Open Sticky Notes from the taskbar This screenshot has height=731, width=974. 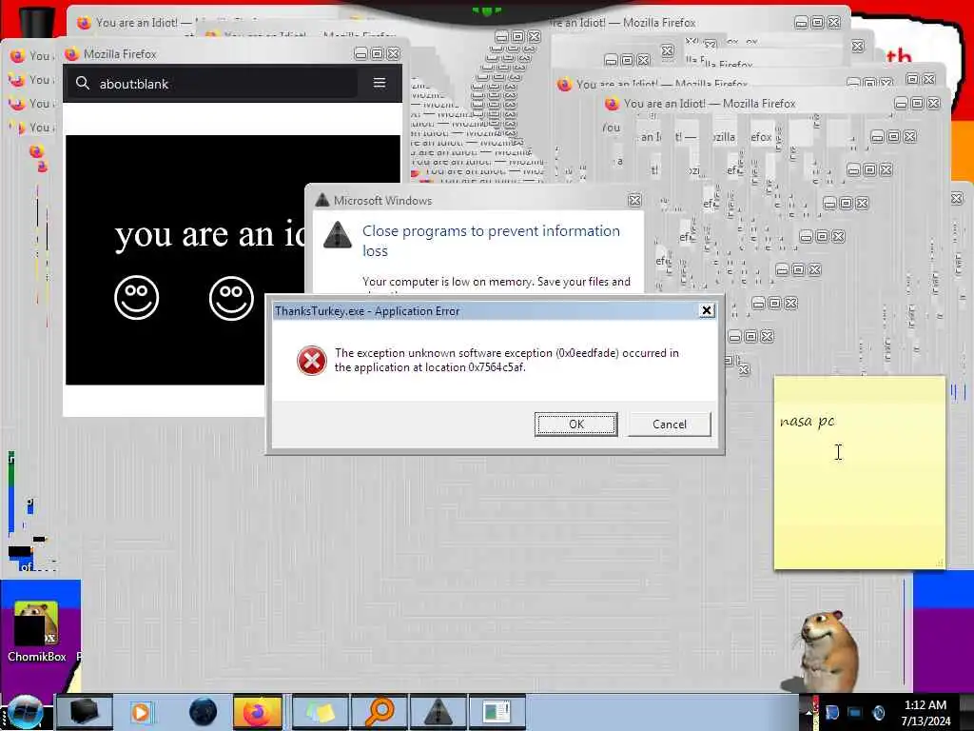coord(320,712)
